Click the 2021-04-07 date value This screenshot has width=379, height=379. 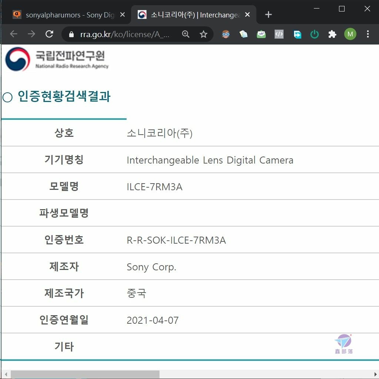click(x=152, y=320)
